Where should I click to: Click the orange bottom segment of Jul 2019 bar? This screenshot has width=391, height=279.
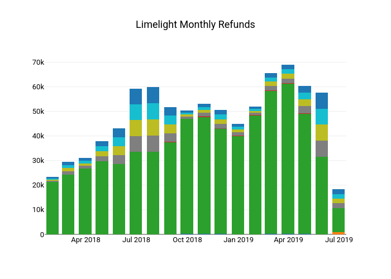(338, 233)
